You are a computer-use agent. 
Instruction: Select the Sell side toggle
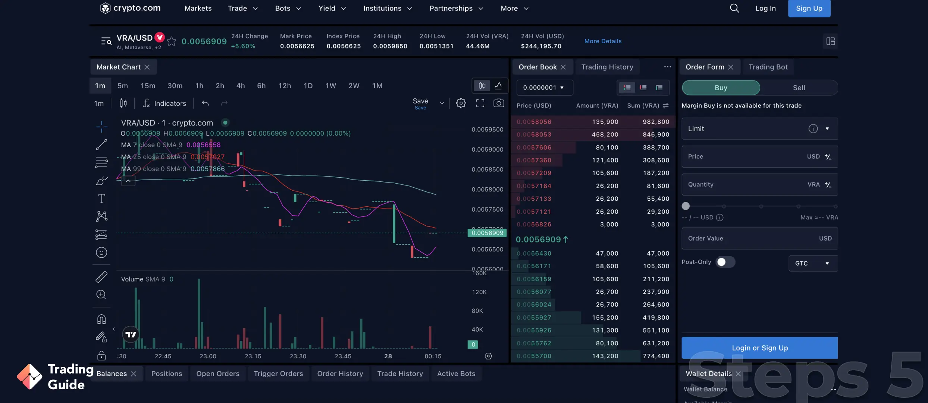[799, 88]
